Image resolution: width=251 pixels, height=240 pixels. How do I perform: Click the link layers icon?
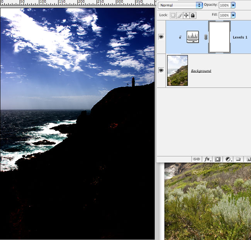pos(197,159)
